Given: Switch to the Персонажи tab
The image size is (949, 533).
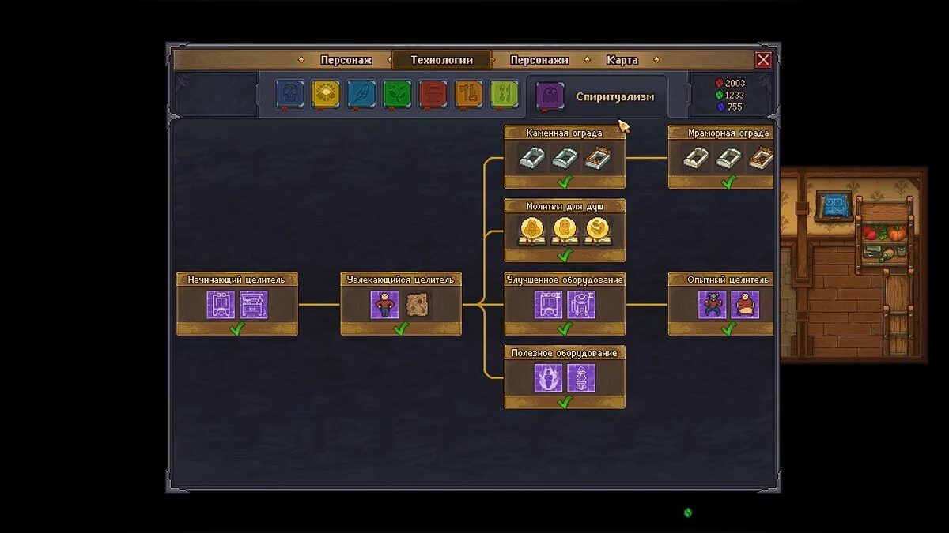Looking at the screenshot, I should coord(539,60).
